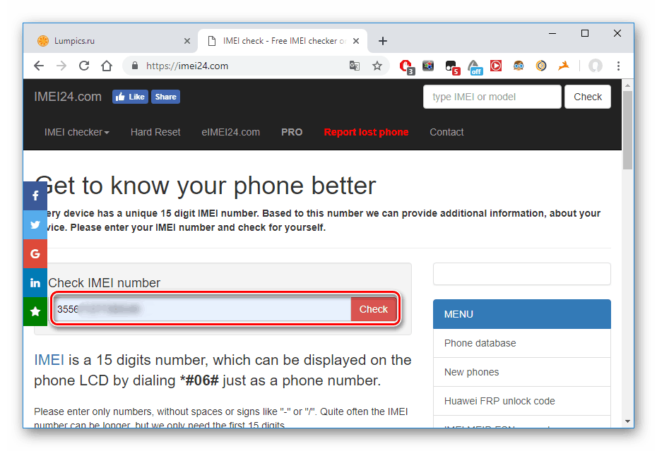Image resolution: width=657 pixels, height=451 pixels.
Task: Click the scrollbar up arrow
Action: pos(627,85)
